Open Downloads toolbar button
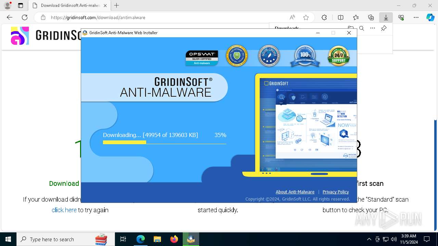The height and width of the screenshot is (246, 438). click(x=386, y=17)
